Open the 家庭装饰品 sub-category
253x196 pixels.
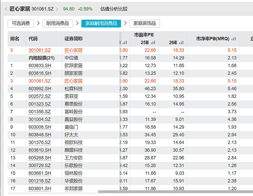point(145,23)
